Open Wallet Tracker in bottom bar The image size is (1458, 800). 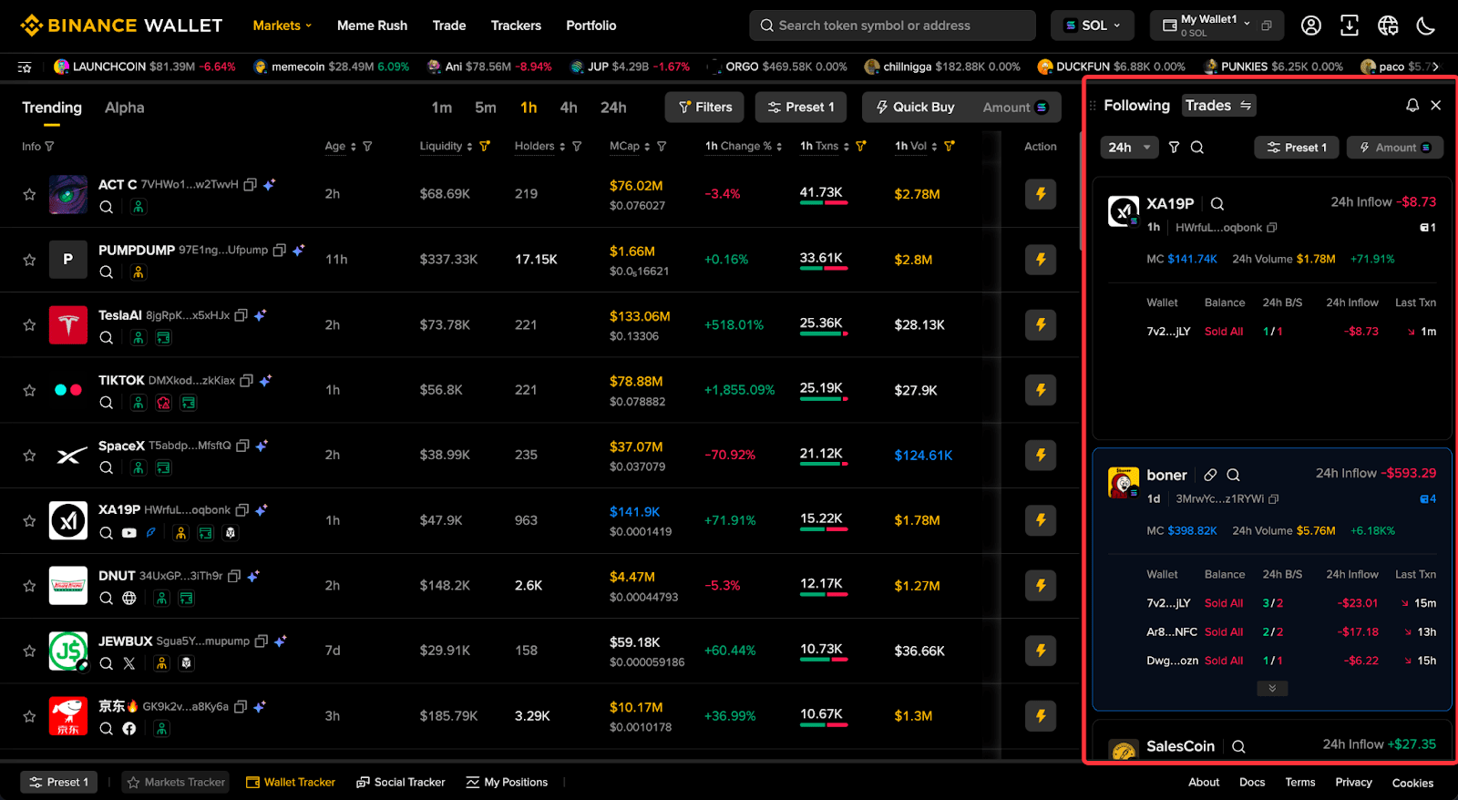291,782
